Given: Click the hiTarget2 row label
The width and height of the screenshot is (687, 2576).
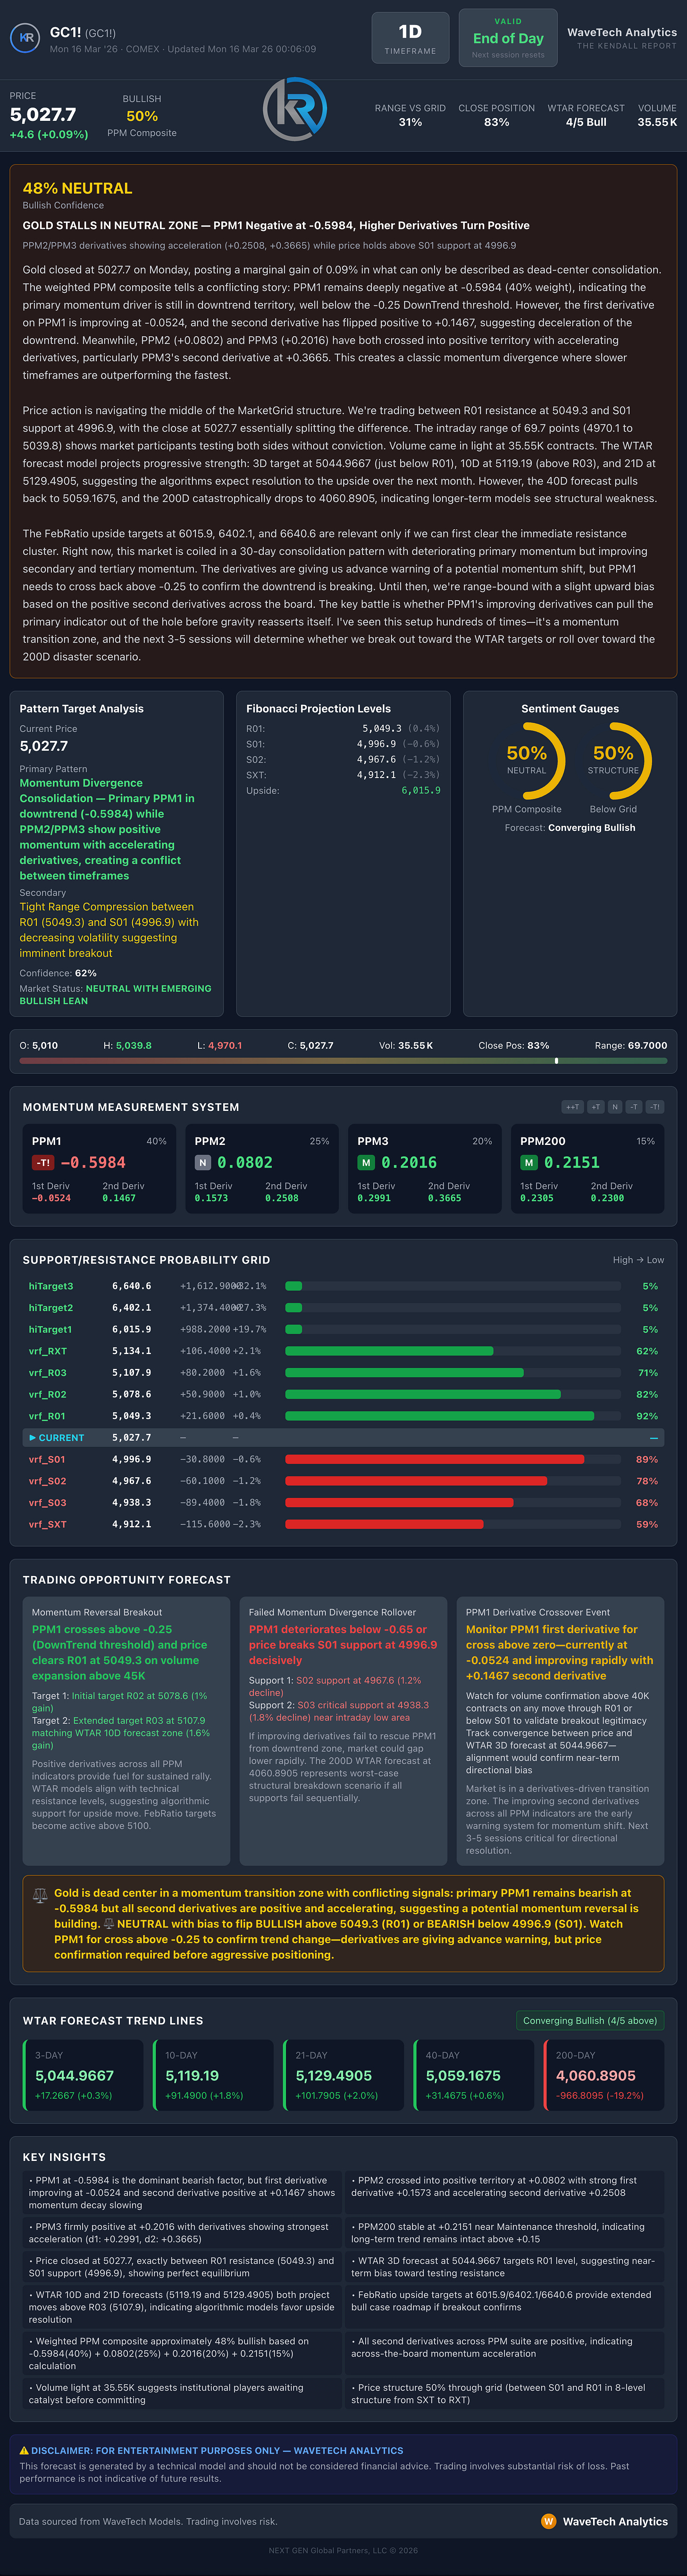Looking at the screenshot, I should click(51, 1308).
